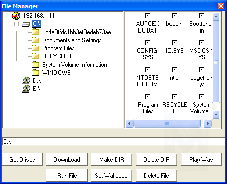Click folder icon beside 1b4a3ffdc1bb3ef0edeb73ae
The width and height of the screenshot is (227, 184).
click(x=35, y=32)
